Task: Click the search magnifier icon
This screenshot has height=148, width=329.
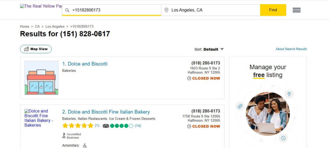Action: pyautogui.click(x=67, y=10)
